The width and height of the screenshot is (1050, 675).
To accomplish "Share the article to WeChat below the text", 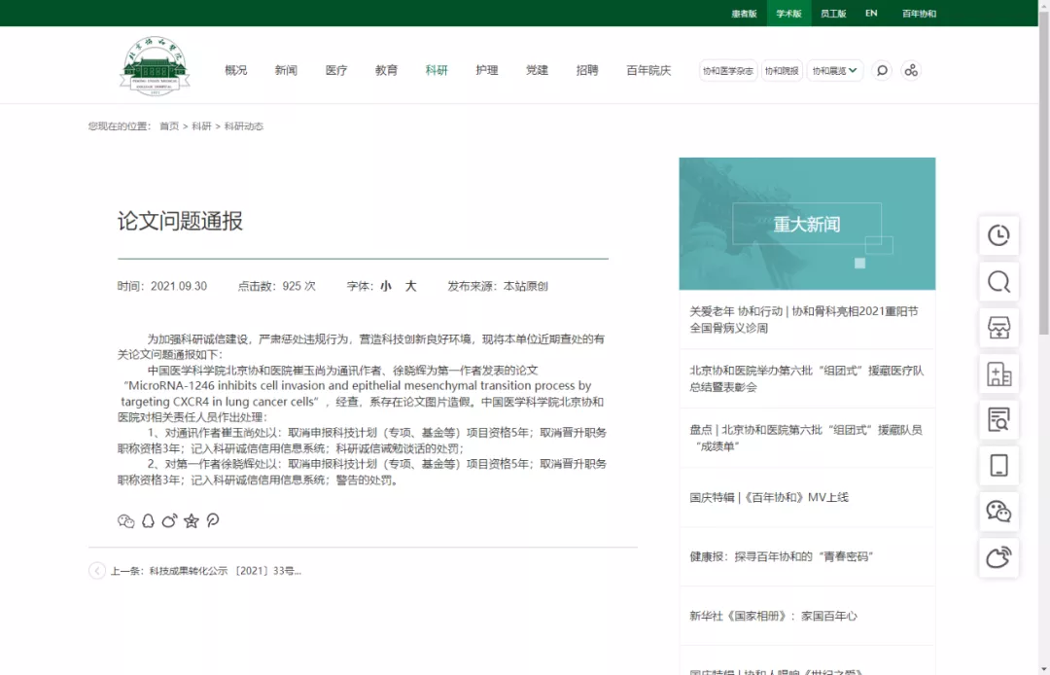I will coord(125,520).
